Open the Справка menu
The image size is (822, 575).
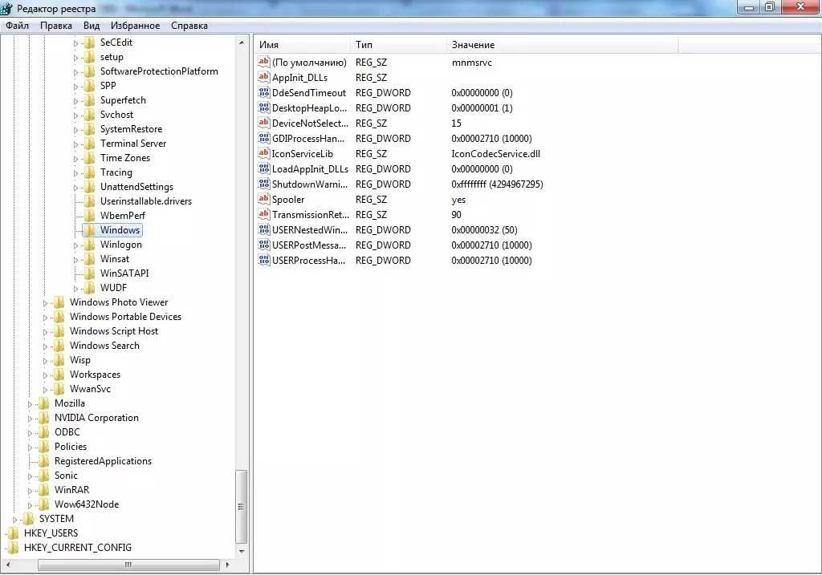tap(189, 26)
